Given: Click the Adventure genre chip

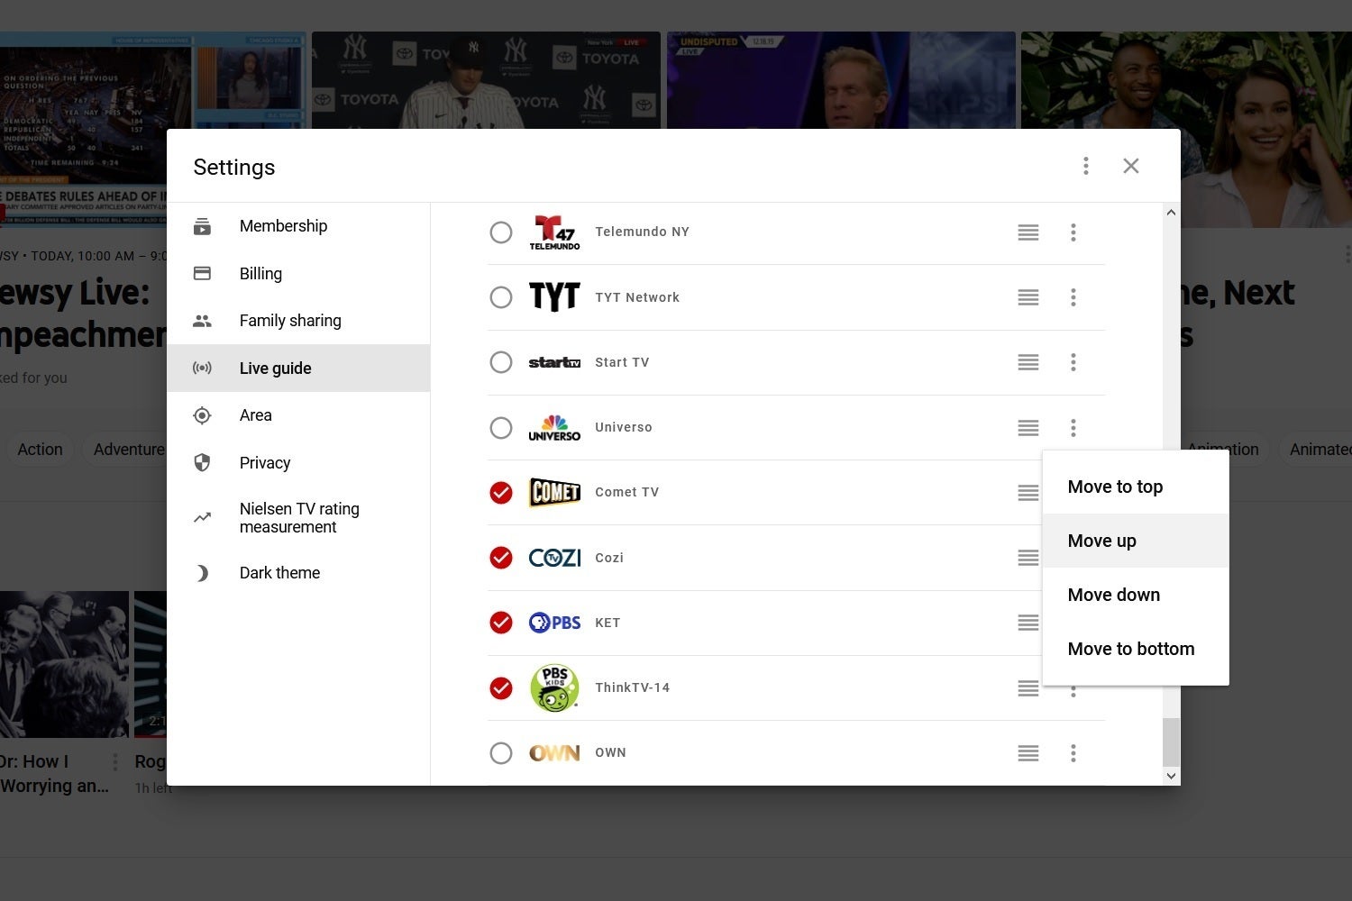Looking at the screenshot, I should point(127,450).
